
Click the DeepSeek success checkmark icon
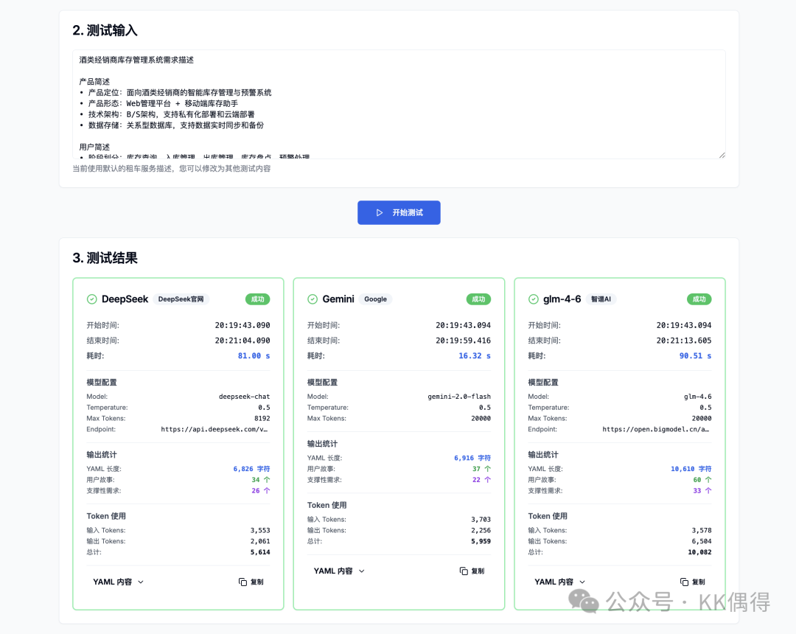tap(92, 299)
